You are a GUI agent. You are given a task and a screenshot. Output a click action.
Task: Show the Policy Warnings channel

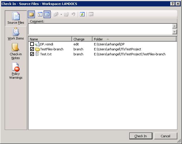coord(16,71)
